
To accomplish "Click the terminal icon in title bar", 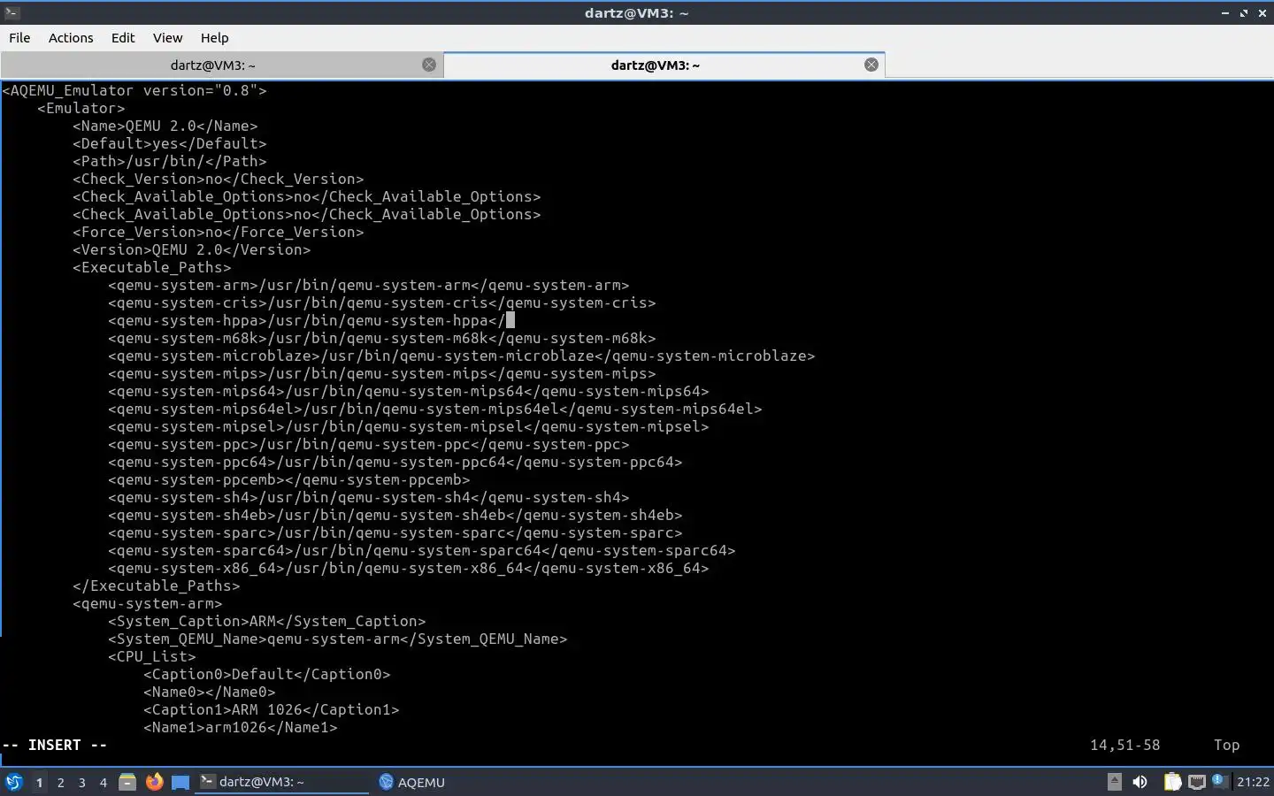I will pyautogui.click(x=12, y=12).
